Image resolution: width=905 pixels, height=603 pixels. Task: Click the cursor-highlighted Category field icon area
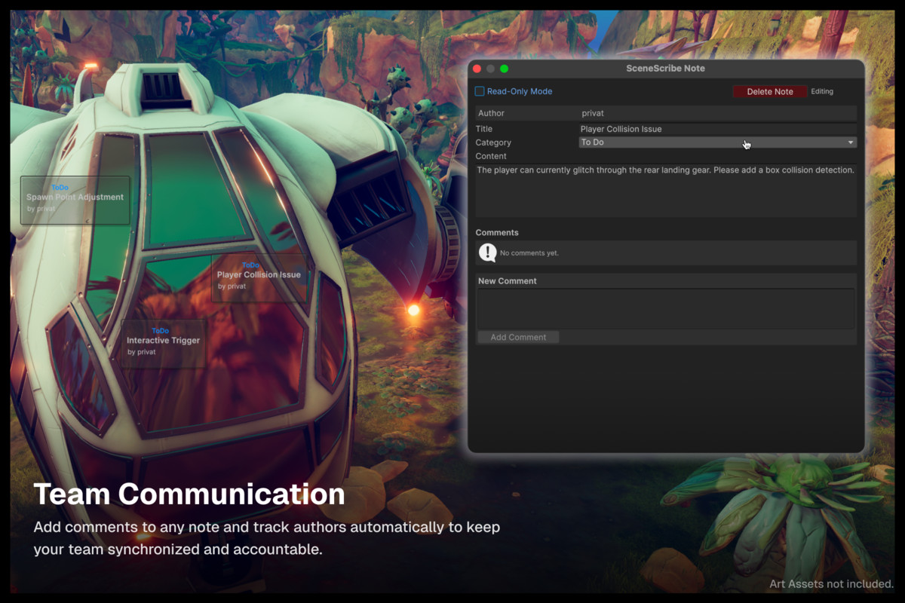[746, 143]
